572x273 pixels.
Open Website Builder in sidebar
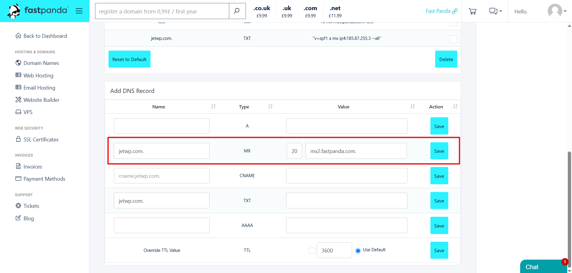pyautogui.click(x=38, y=100)
